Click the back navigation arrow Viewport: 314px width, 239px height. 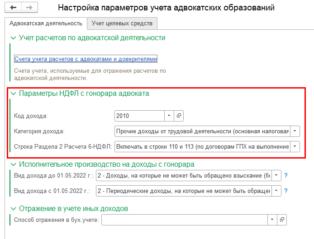(14, 8)
